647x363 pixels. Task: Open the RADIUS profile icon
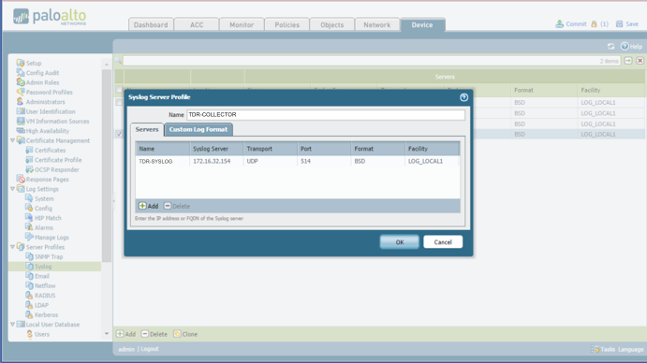tap(29, 296)
